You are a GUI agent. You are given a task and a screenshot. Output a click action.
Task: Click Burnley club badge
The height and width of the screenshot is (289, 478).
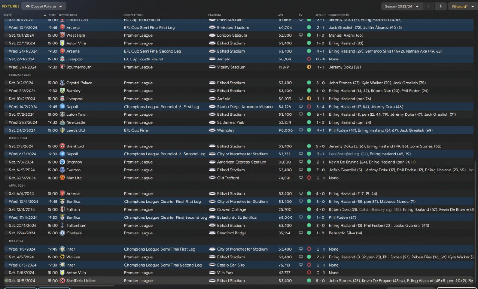point(62,91)
